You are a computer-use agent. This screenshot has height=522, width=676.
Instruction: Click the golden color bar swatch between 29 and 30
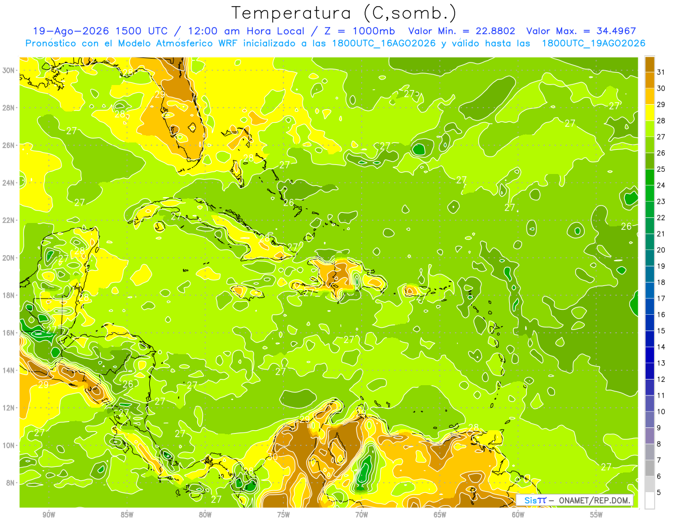click(x=650, y=96)
